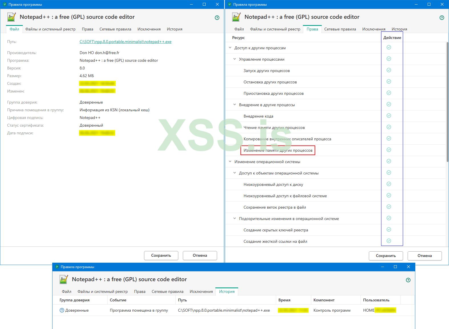The image size is (449, 329).
Task: Open action menu for Остановка других процессов
Action: pyautogui.click(x=389, y=81)
